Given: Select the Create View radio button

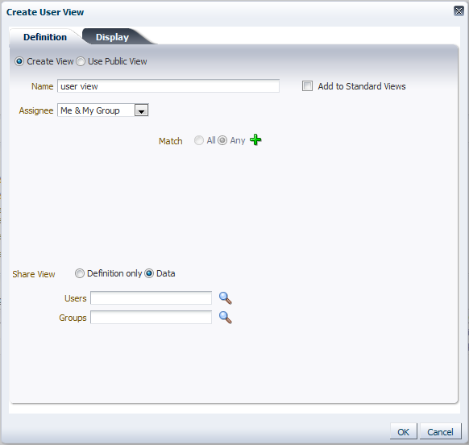Looking at the screenshot, I should pyautogui.click(x=19, y=61).
